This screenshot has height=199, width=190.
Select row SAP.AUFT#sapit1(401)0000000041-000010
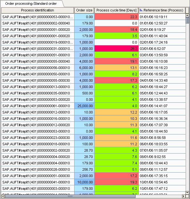coord(94,182)
